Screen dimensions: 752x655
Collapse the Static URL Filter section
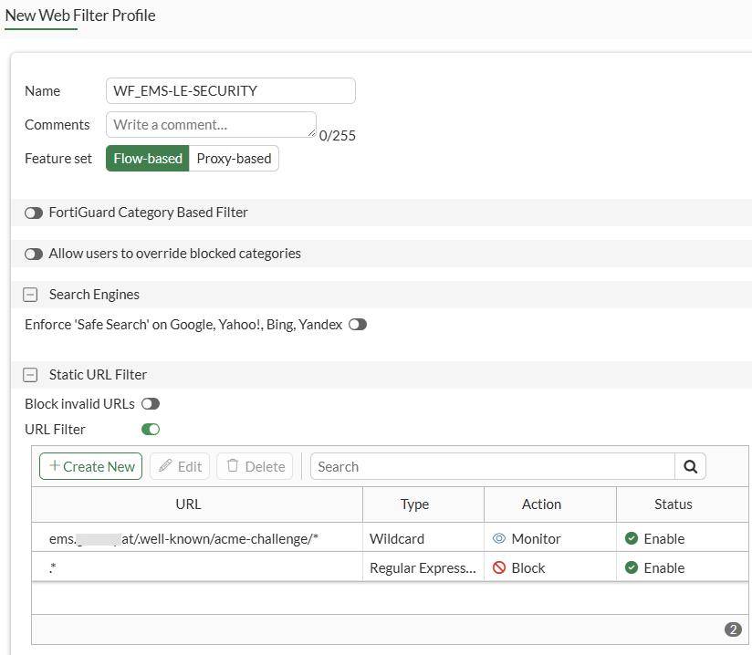(x=30, y=375)
